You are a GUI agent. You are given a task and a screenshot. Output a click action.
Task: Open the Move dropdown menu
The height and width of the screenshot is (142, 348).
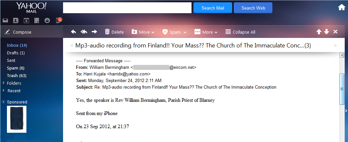coord(143,32)
